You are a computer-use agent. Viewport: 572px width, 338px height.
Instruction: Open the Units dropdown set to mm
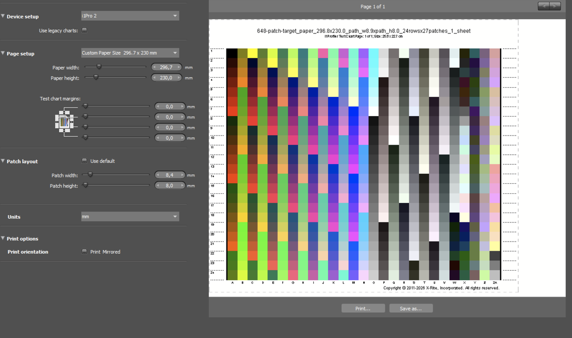pos(130,217)
